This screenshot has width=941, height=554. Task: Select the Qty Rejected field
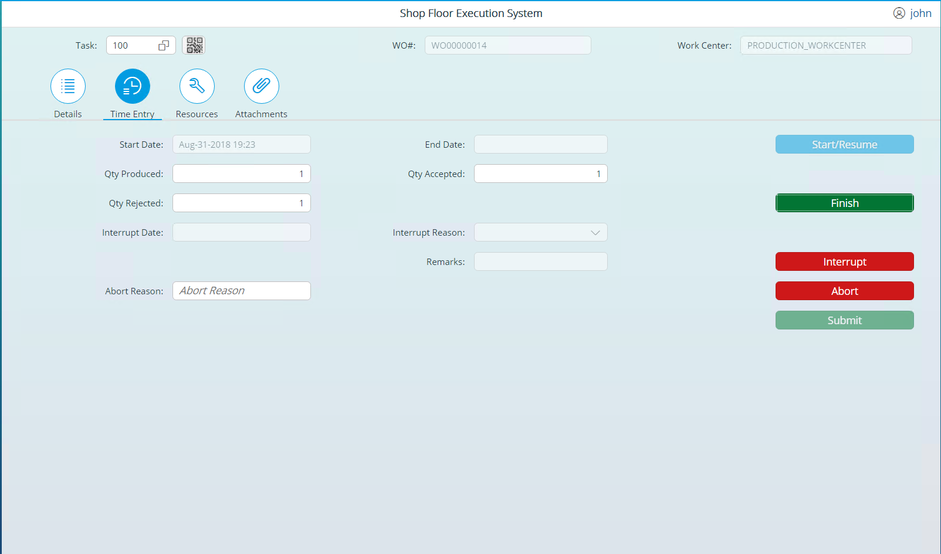pos(241,203)
